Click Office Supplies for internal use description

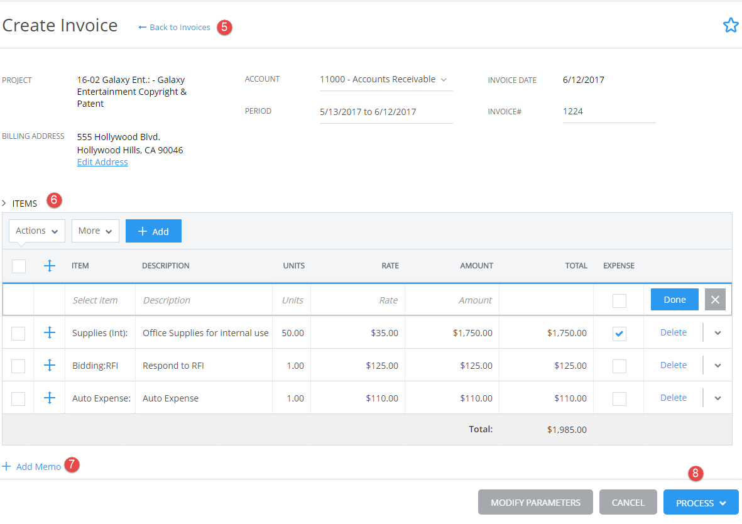pos(205,333)
